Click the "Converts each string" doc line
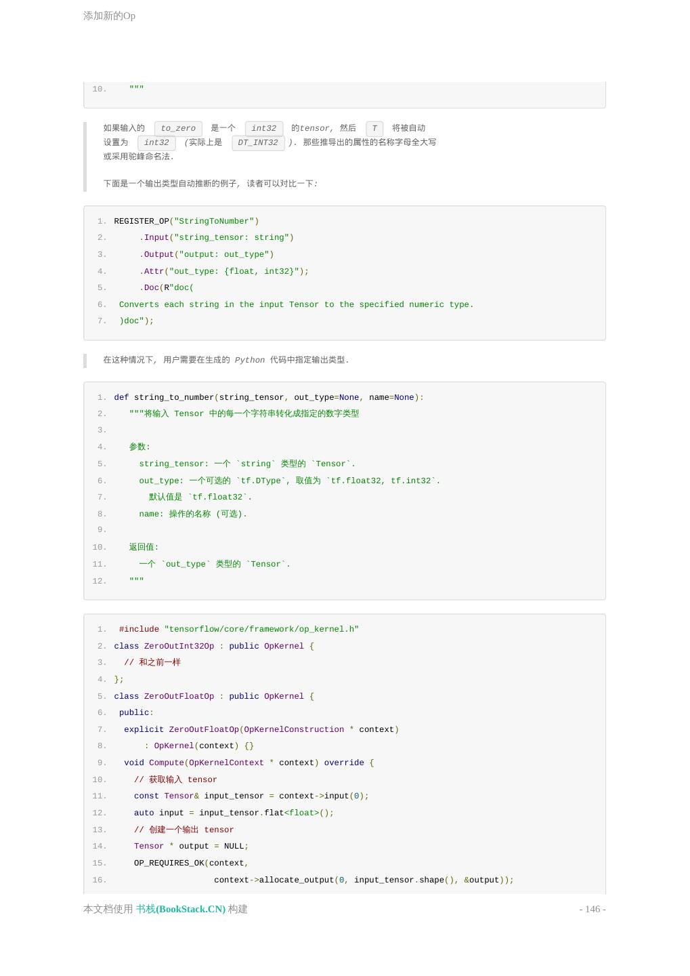Image resolution: width=690 pixels, height=976 pixels. tap(296, 304)
